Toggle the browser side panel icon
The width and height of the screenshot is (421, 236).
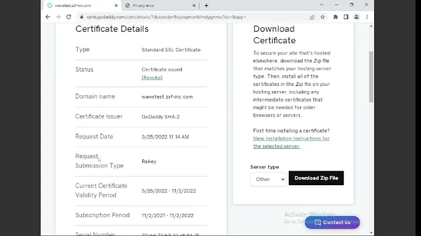(x=346, y=17)
